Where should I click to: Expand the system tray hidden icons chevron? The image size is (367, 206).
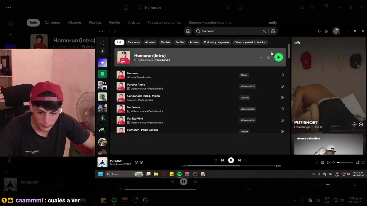[x=313, y=174]
